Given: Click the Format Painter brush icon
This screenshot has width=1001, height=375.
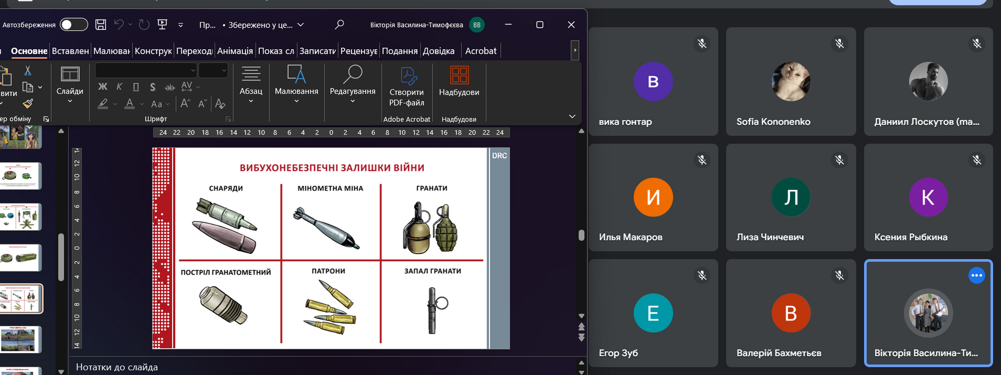Looking at the screenshot, I should click(x=28, y=104).
